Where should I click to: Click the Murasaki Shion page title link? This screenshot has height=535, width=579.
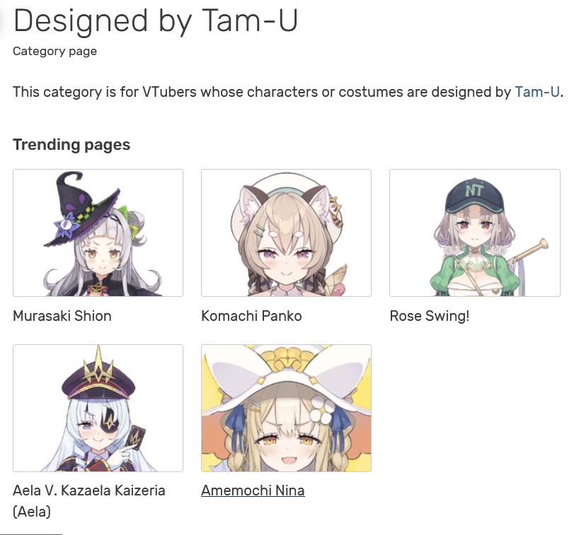pos(62,316)
